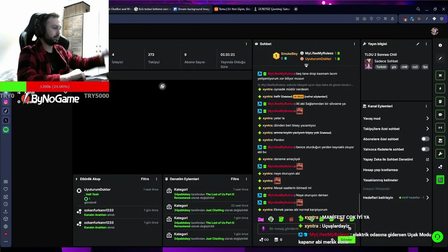Open Spotify from the sidebar
Image resolution: width=448 pixels, height=252 pixels.
coord(6,130)
